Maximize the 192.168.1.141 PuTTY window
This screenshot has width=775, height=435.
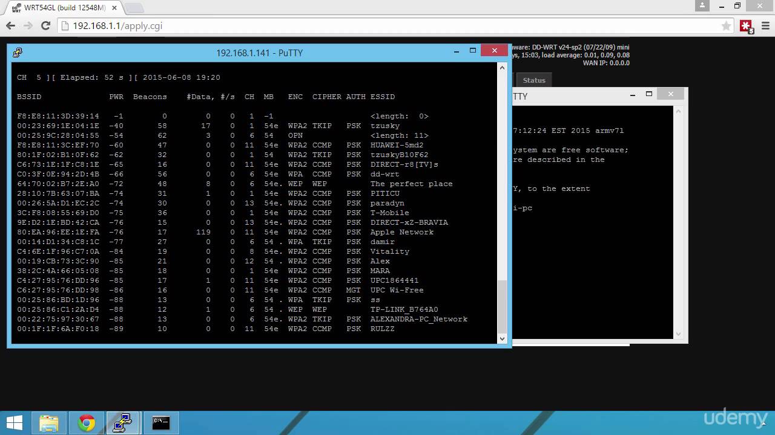[473, 51]
